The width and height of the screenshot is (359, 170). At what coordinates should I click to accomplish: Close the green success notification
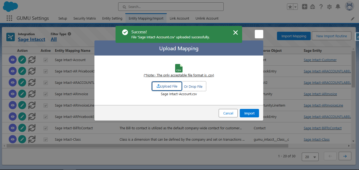click(x=235, y=33)
